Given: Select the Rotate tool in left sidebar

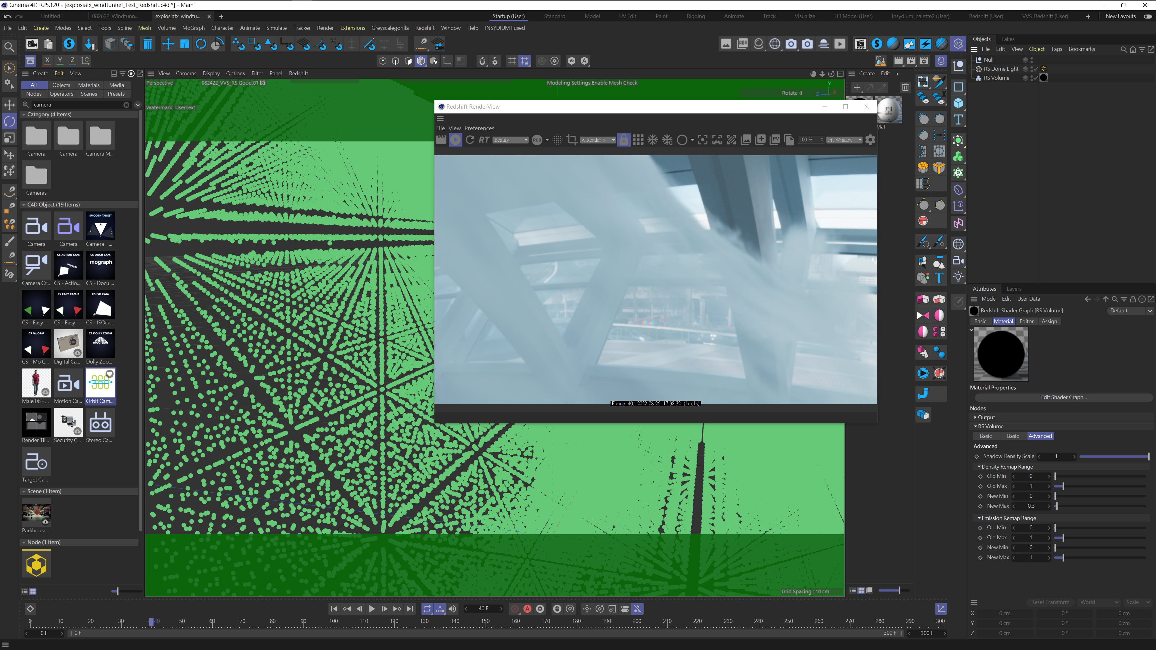Looking at the screenshot, I should [x=9, y=121].
